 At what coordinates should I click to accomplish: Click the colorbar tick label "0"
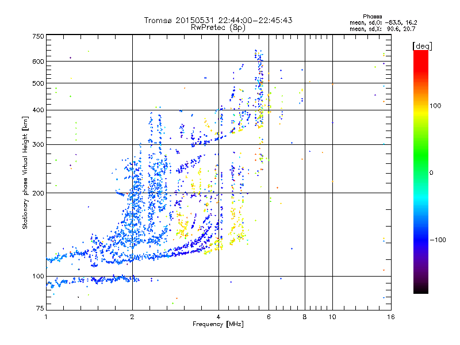[x=431, y=173]
